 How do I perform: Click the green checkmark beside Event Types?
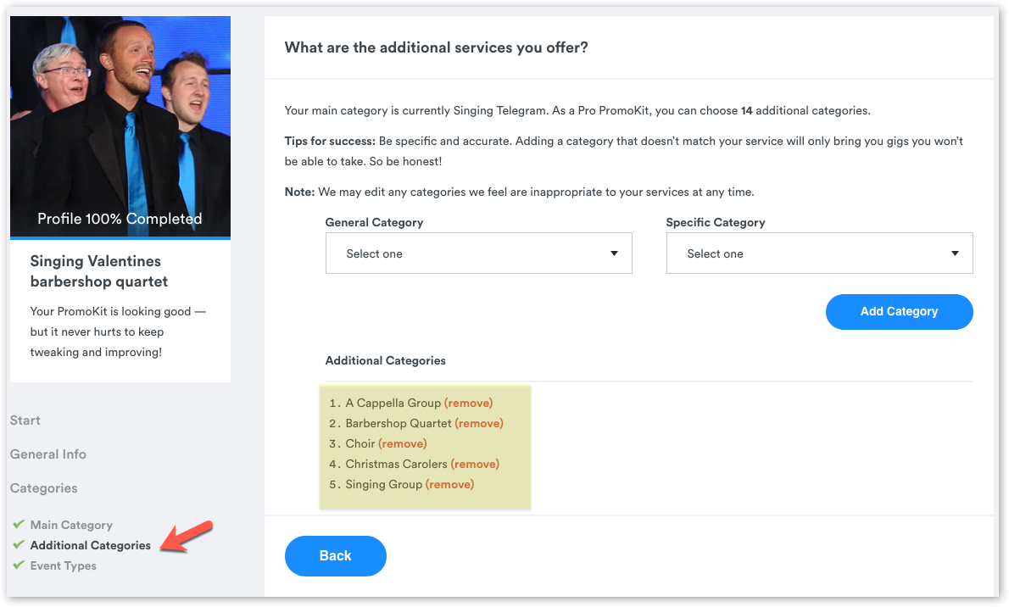(x=19, y=565)
